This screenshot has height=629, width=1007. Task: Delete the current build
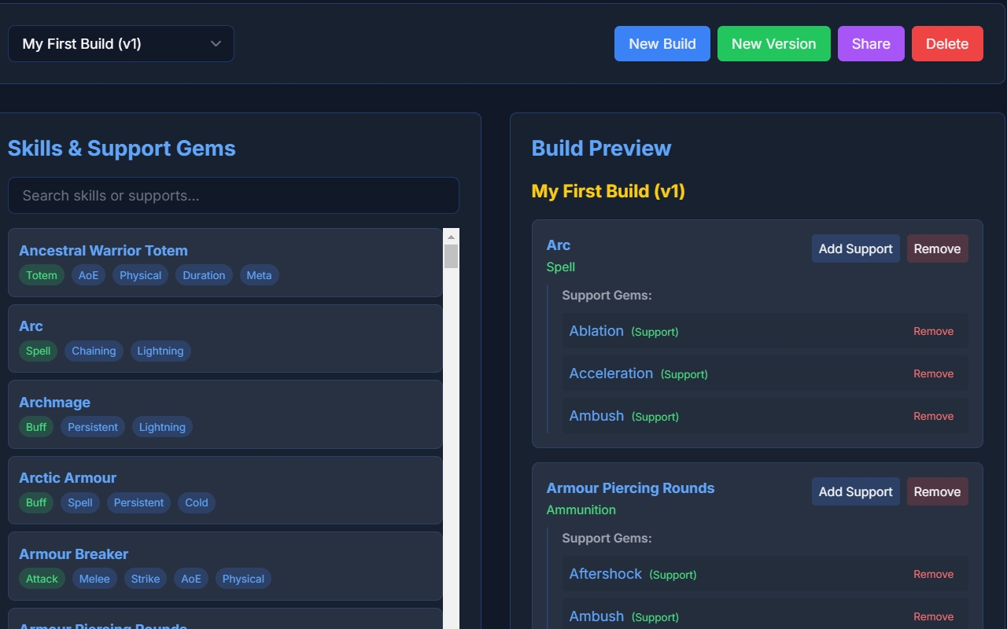click(947, 44)
